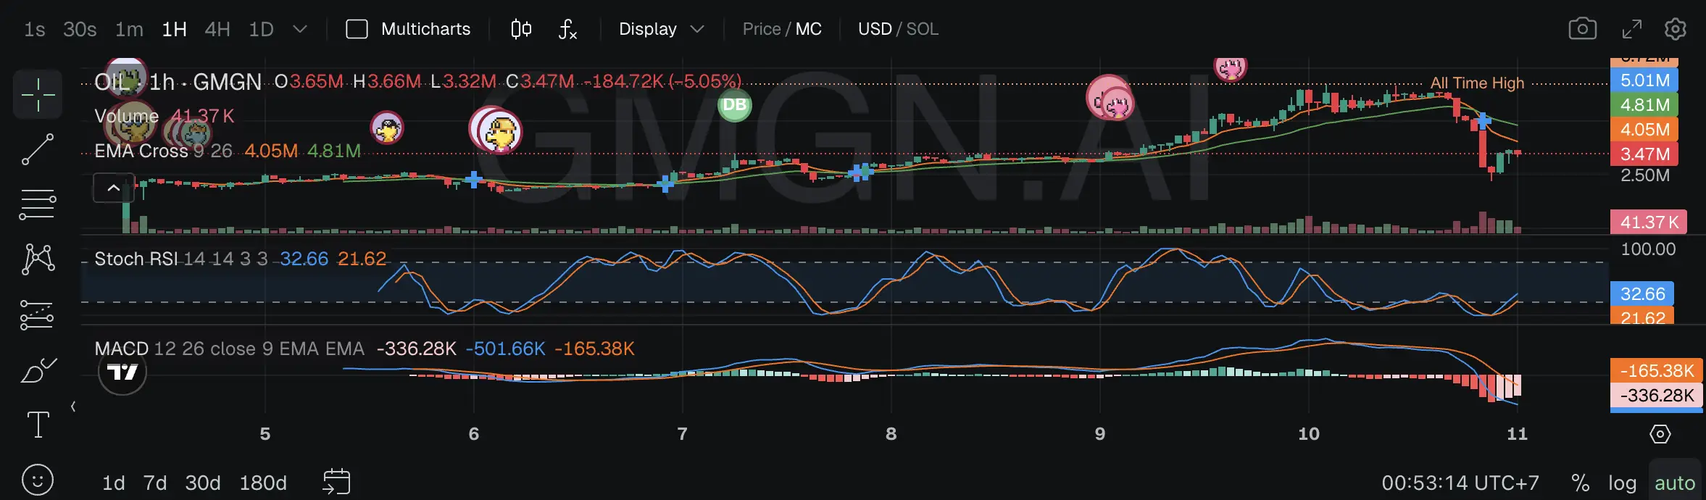Click the All Time High label

click(x=1477, y=83)
